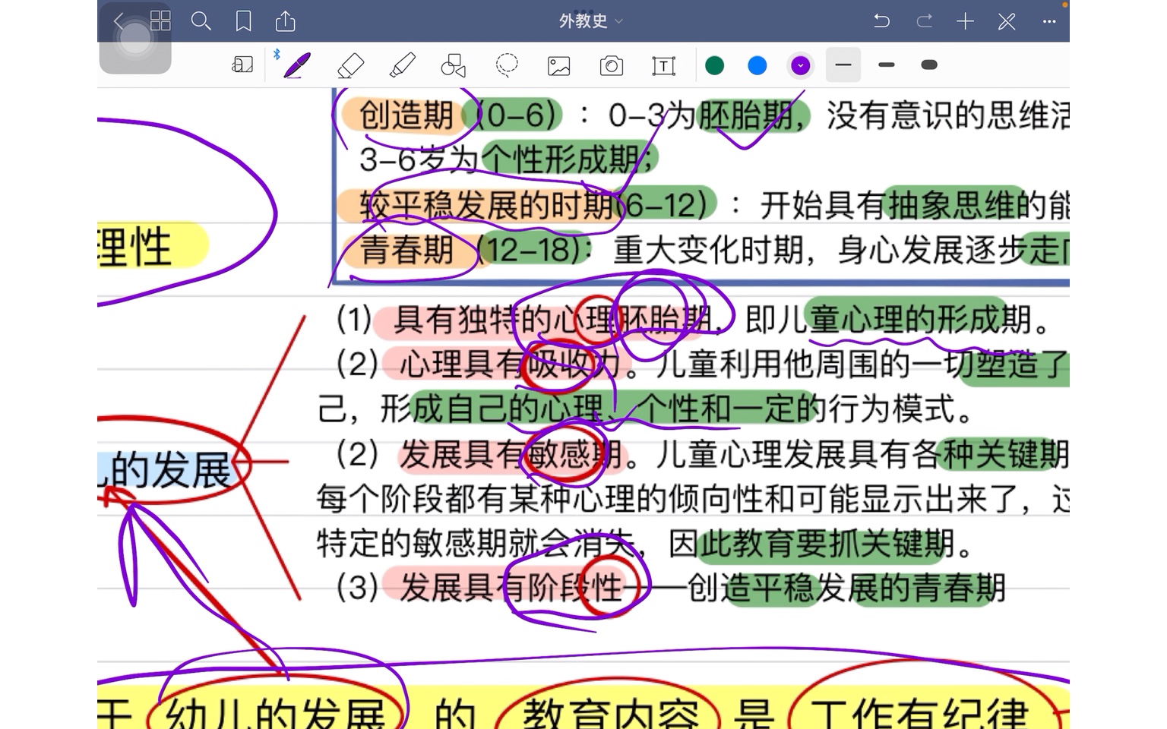The width and height of the screenshot is (1167, 729).
Task: Open the page thumbnails grid view
Action: click(x=160, y=21)
